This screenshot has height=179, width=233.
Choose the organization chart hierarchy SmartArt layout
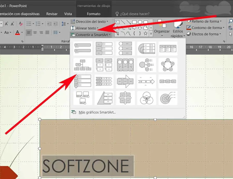pyautogui.click(x=83, y=65)
